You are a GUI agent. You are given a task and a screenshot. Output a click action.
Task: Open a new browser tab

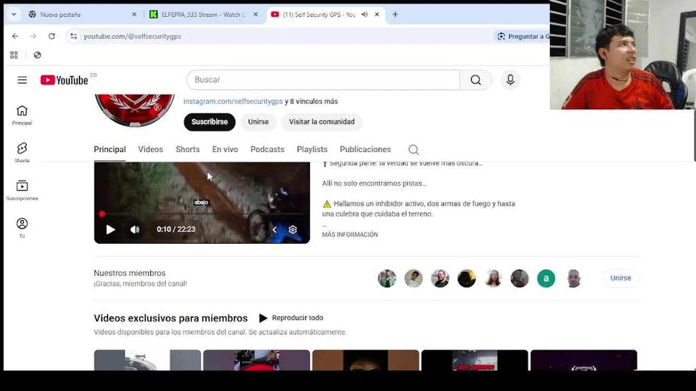(395, 14)
